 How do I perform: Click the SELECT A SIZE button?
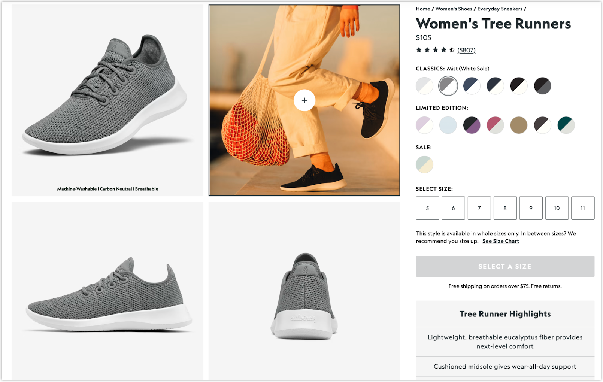pos(505,266)
